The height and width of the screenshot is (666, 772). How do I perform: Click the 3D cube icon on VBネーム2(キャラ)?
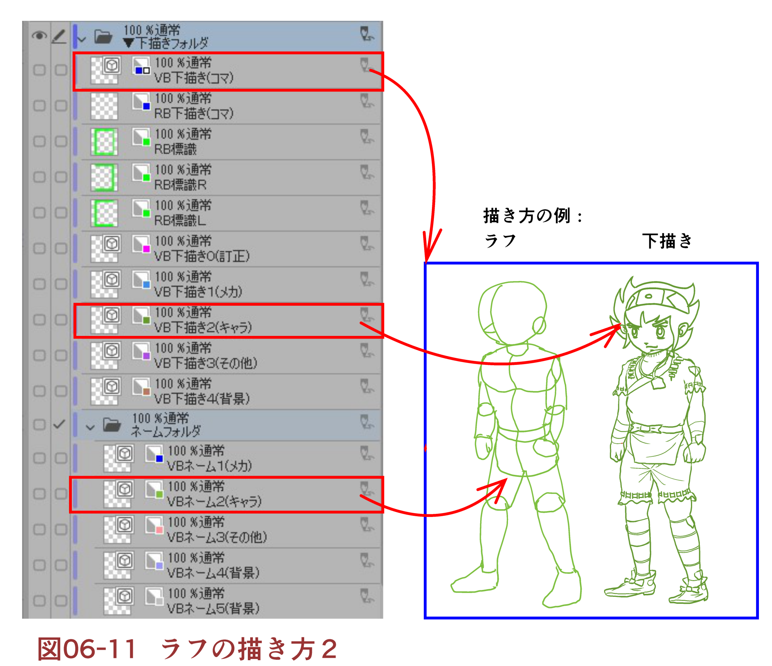click(125, 489)
